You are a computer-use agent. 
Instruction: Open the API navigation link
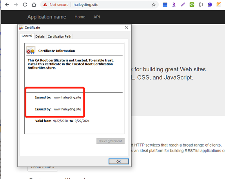tap(96, 17)
